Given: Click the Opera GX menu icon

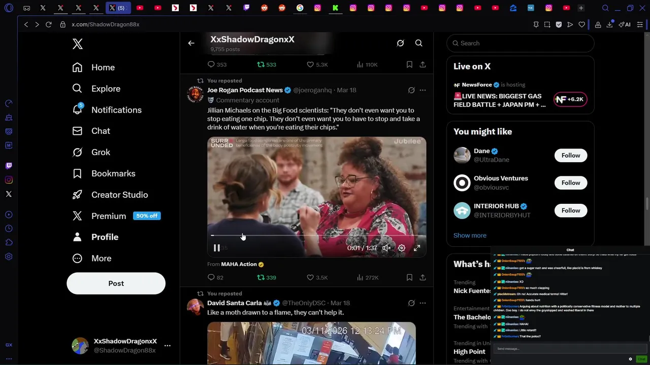Looking at the screenshot, I should (x=9, y=8).
